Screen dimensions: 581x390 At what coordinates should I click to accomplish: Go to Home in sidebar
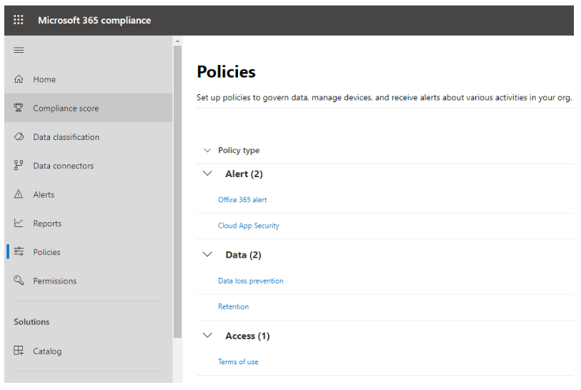click(x=89, y=79)
